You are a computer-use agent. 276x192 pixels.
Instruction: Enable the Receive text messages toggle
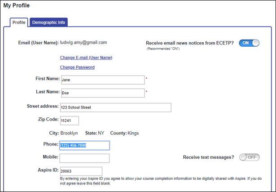(249, 157)
